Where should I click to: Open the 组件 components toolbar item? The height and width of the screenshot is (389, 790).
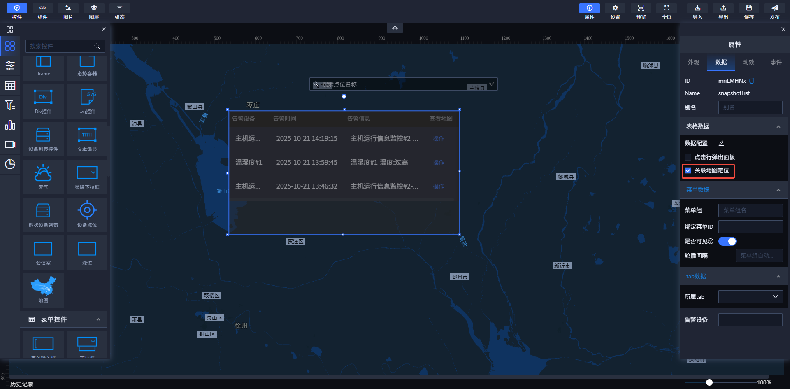click(x=42, y=12)
